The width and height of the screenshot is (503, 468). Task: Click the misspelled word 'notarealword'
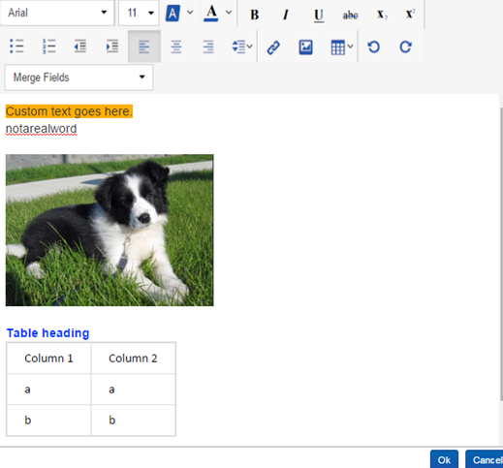tap(42, 129)
